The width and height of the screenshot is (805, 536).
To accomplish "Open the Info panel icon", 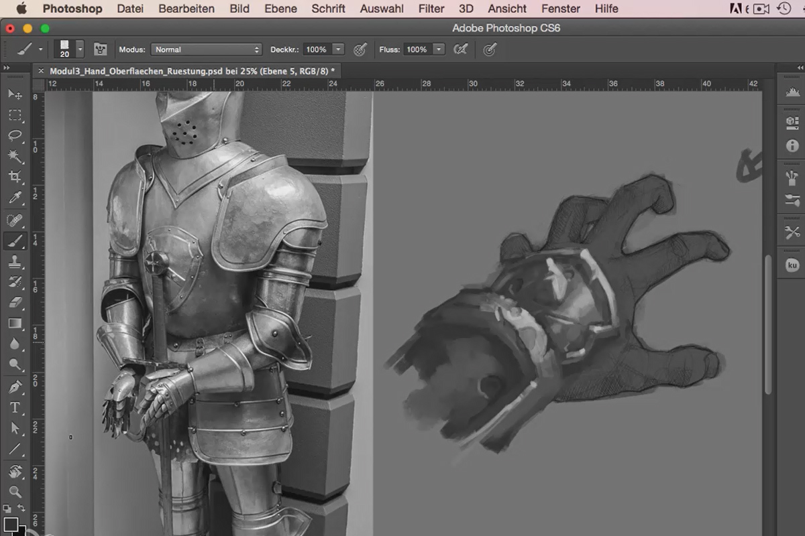I will pyautogui.click(x=792, y=145).
